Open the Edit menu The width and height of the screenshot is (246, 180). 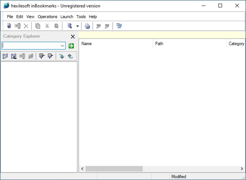coord(20,17)
